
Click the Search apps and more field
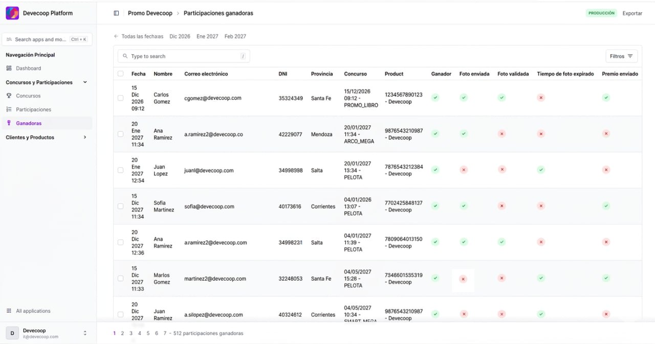47,39
